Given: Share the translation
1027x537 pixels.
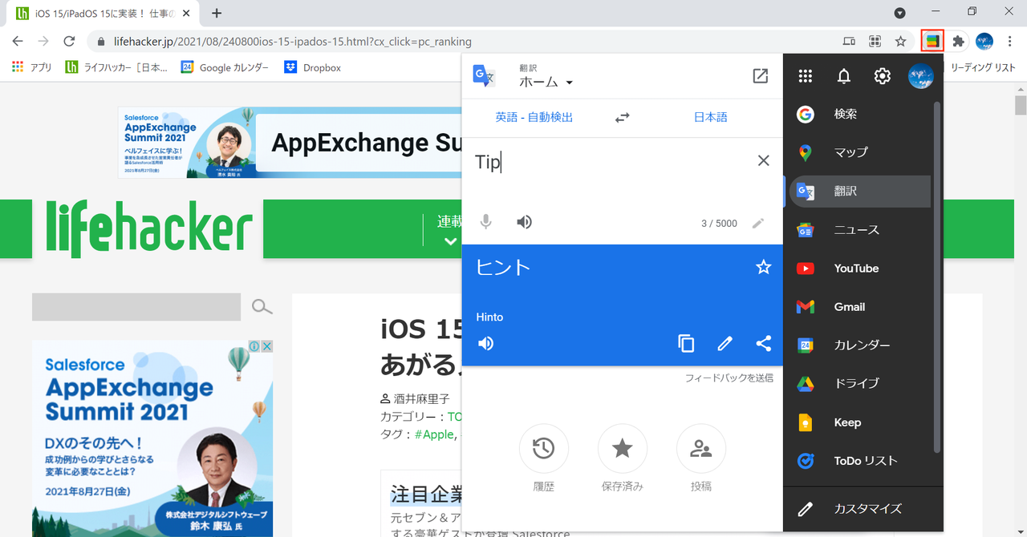Looking at the screenshot, I should point(764,344).
